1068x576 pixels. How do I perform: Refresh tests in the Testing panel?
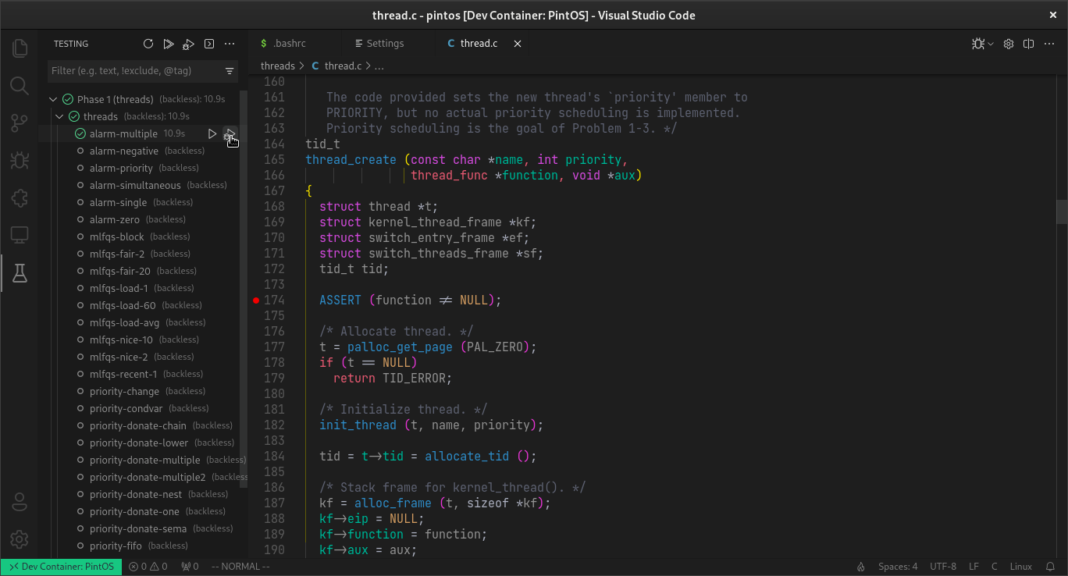[x=148, y=44]
